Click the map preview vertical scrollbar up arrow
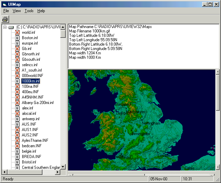The image size is (221, 183). (218, 72)
